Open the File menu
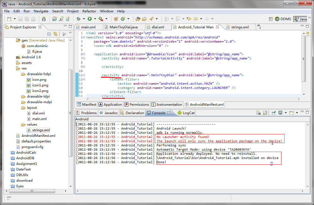 tap(7, 11)
